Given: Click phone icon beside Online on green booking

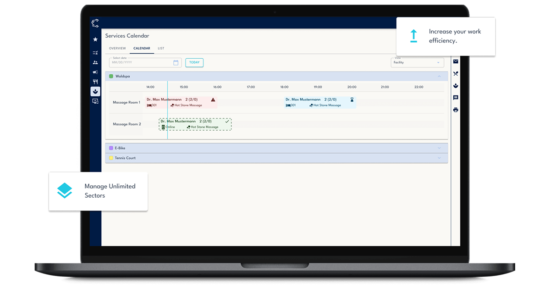Looking at the screenshot, I should [163, 127].
